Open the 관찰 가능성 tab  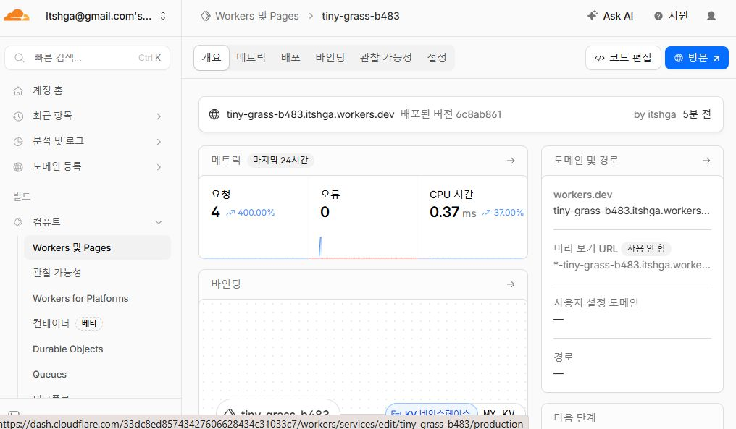[x=385, y=58]
